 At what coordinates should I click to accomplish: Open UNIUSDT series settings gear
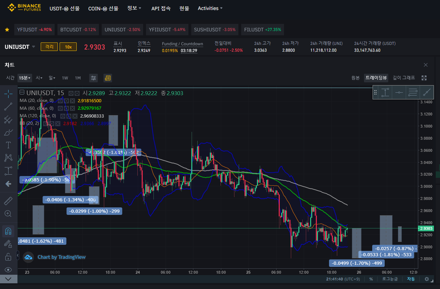(x=77, y=93)
